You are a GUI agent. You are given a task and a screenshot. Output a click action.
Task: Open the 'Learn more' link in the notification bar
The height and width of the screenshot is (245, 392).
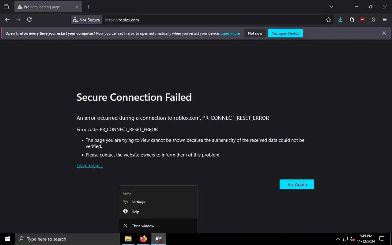231,33
